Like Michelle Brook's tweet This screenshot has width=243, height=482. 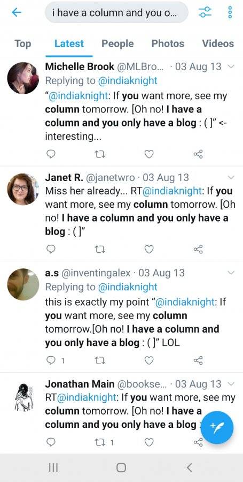coord(149,154)
